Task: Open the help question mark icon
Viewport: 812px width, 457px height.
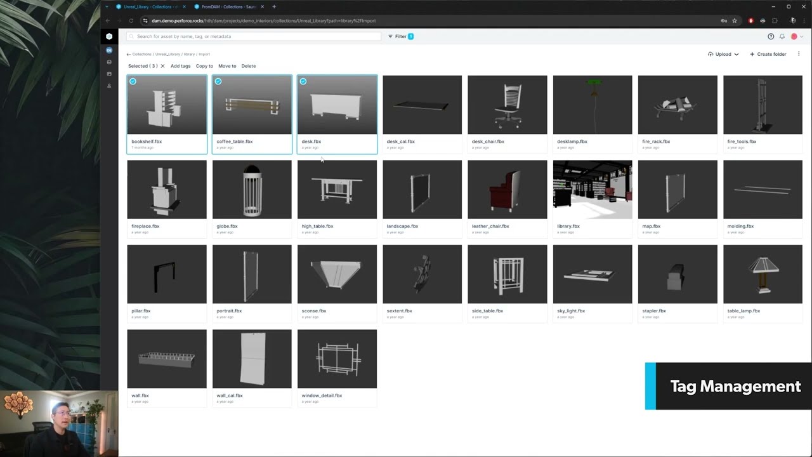Action: pos(771,37)
